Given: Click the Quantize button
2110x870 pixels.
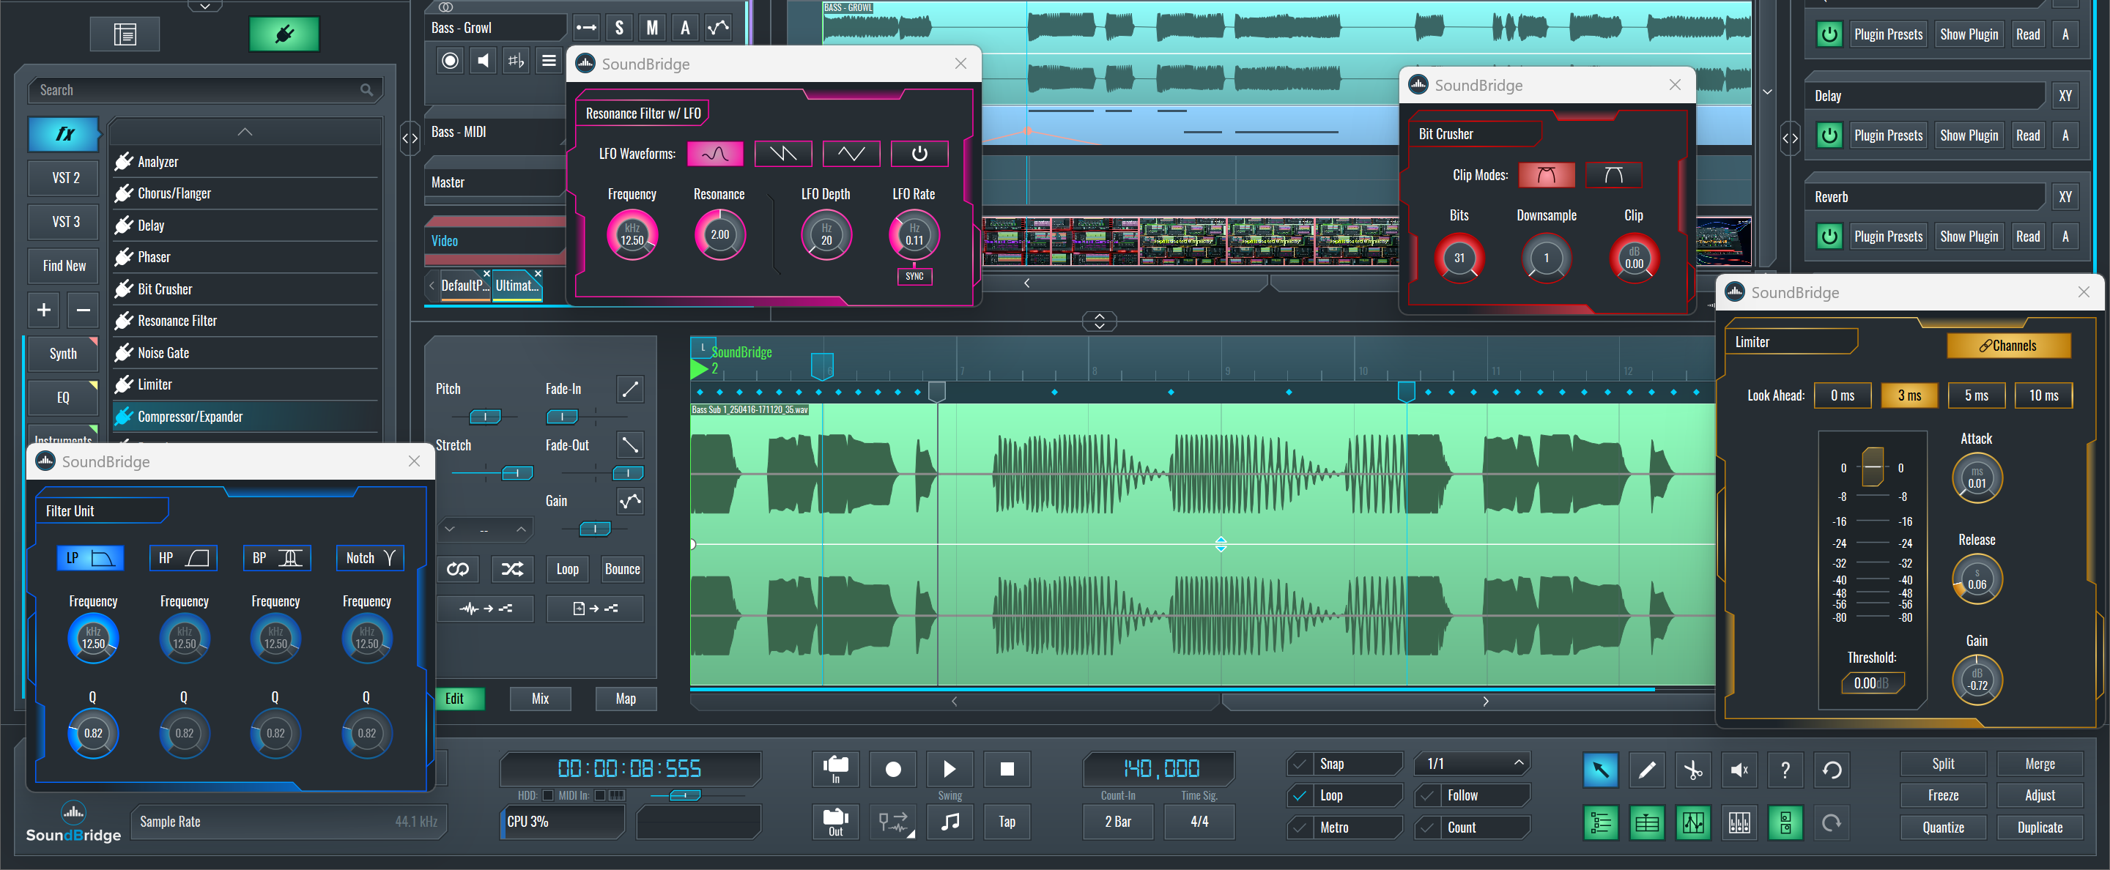Looking at the screenshot, I should point(1943,827).
